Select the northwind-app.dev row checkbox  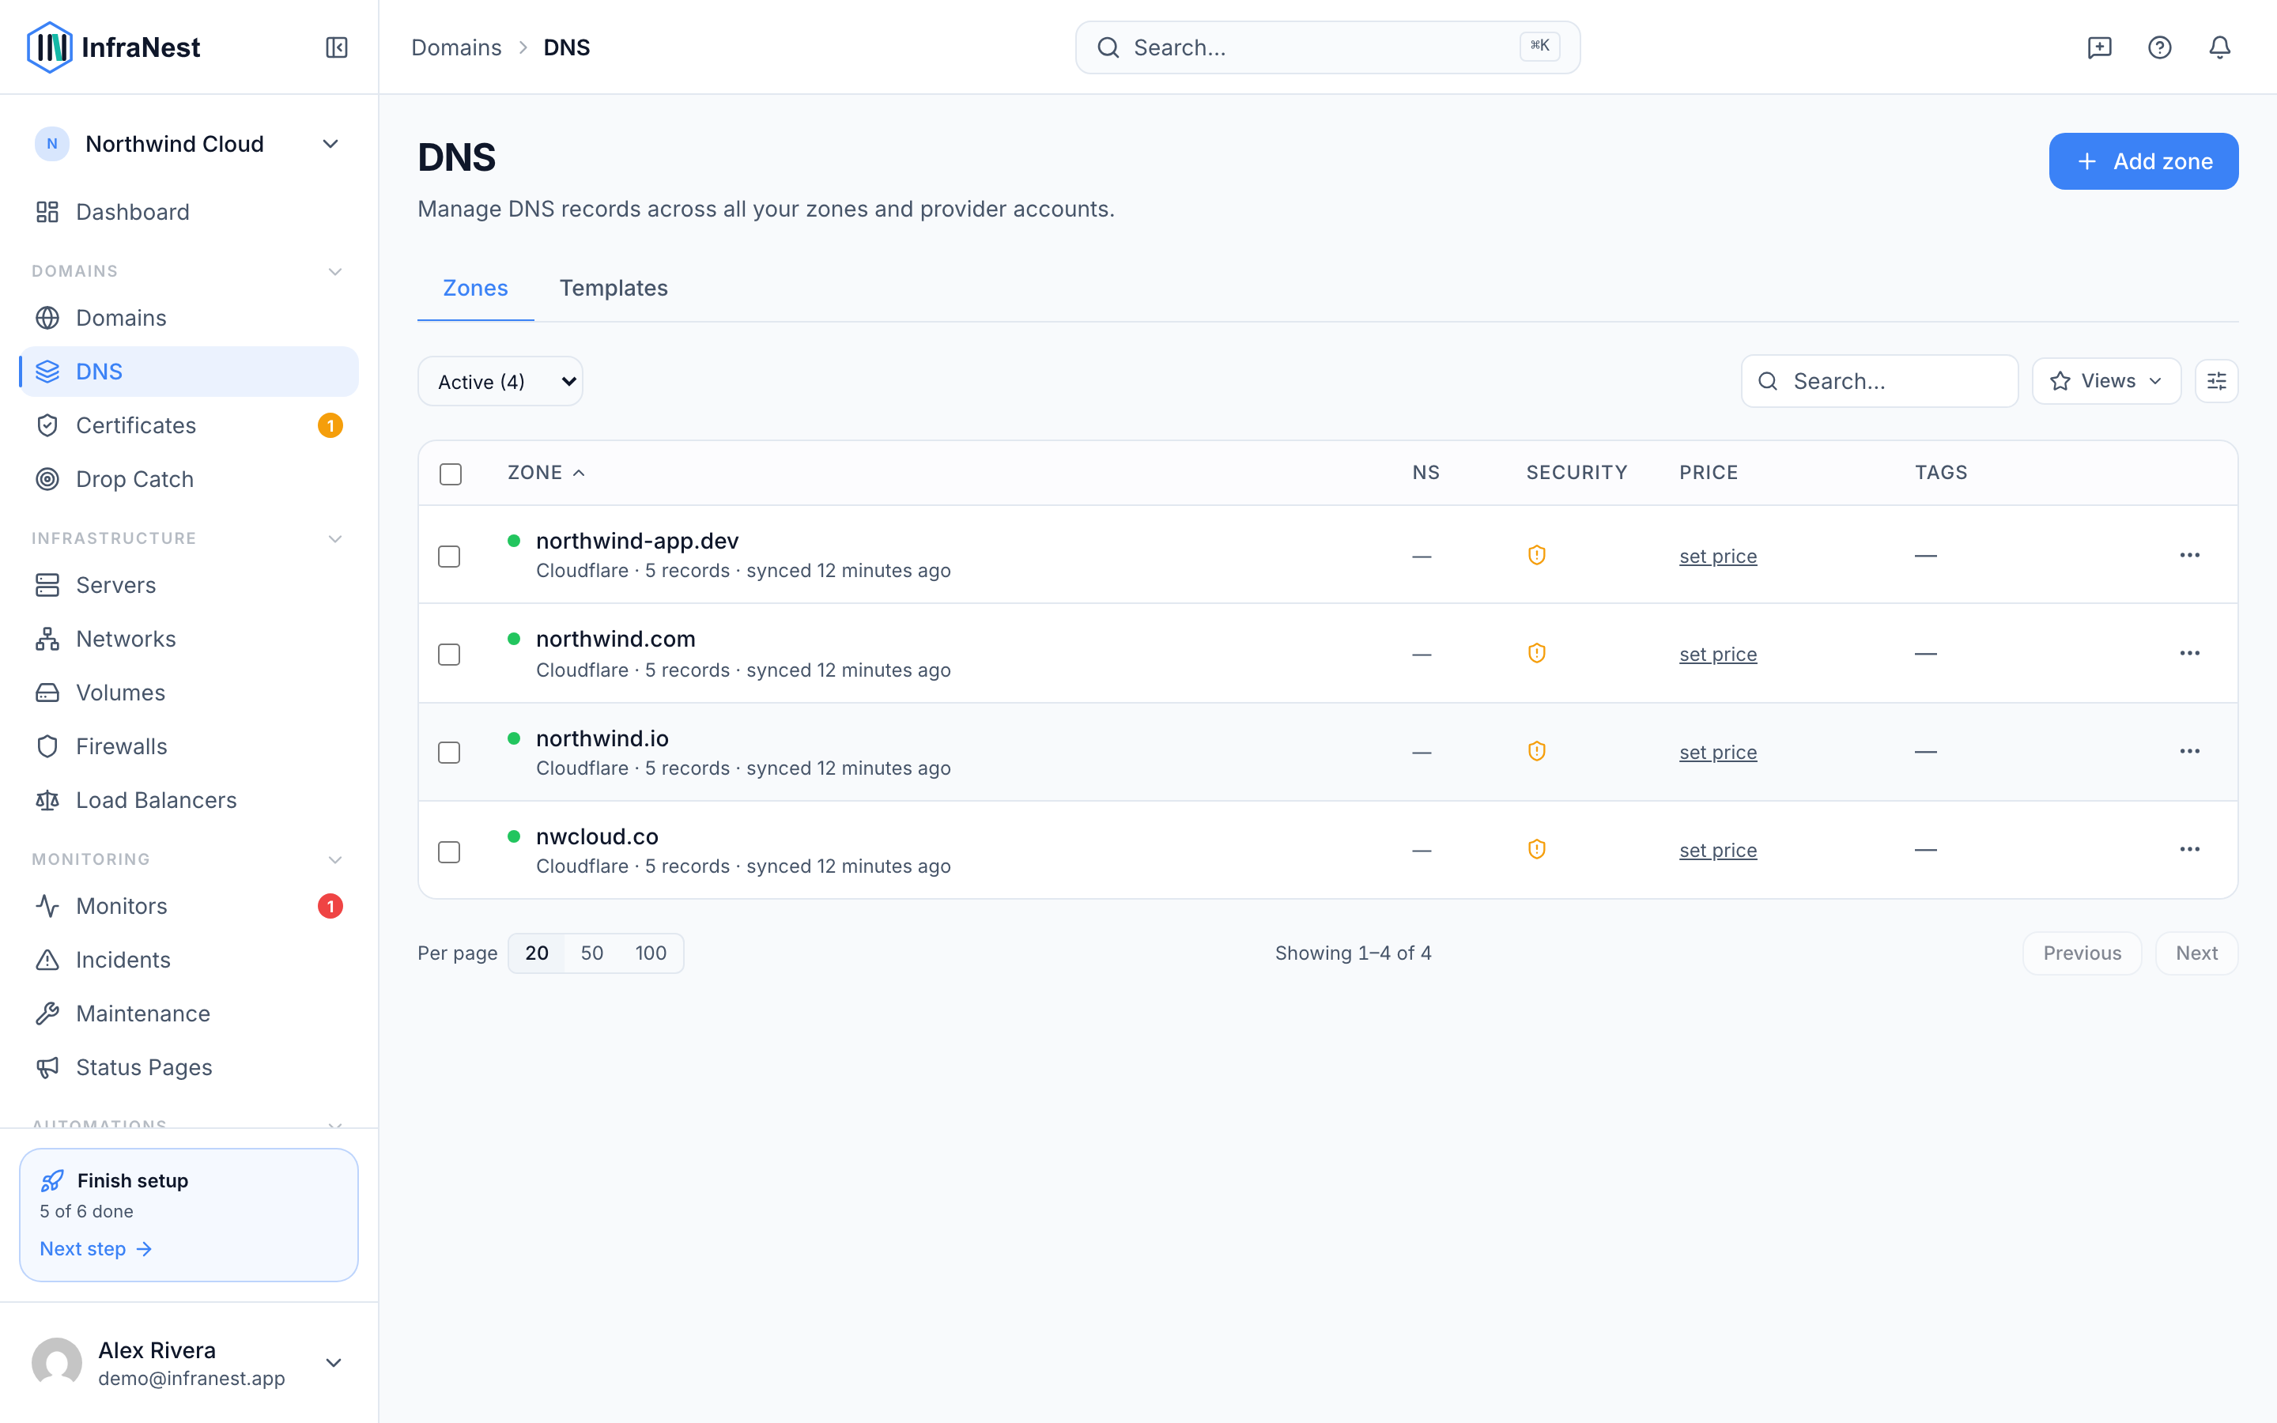pyautogui.click(x=450, y=557)
